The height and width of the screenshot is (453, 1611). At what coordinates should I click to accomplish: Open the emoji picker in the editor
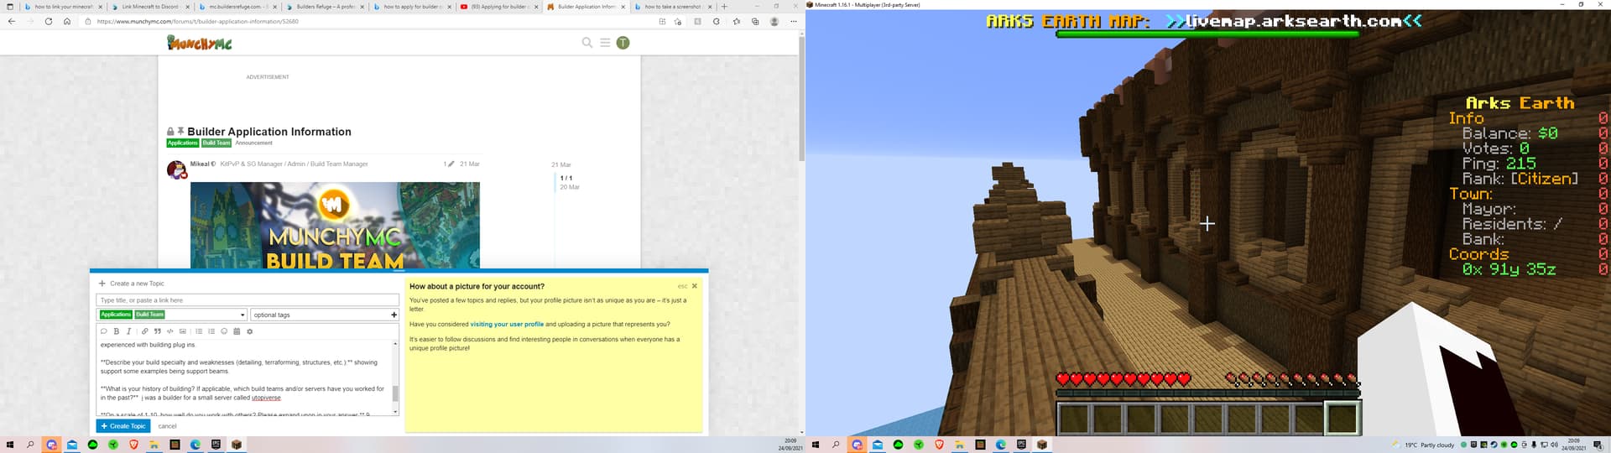click(x=224, y=331)
